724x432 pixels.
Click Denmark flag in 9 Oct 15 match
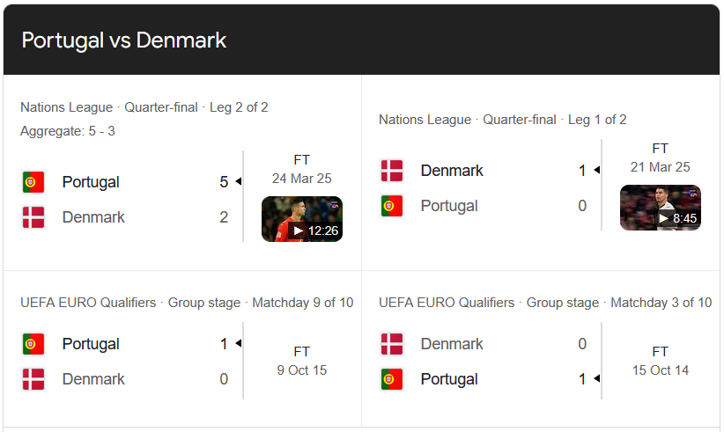coord(33,379)
